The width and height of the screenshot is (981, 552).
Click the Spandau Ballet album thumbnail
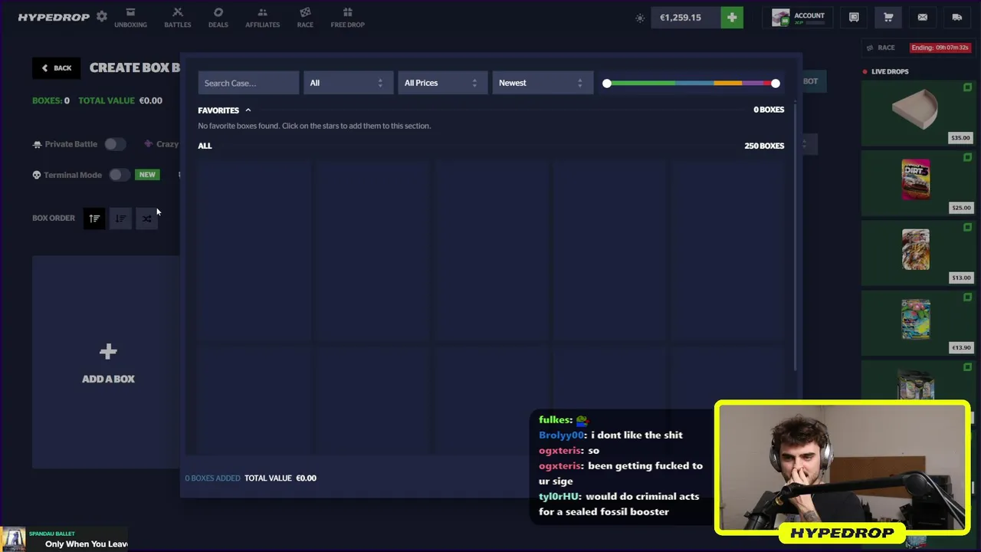13,540
